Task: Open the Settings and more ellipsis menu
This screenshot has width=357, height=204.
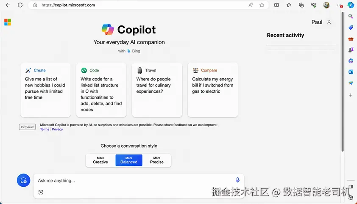Action: point(340,5)
